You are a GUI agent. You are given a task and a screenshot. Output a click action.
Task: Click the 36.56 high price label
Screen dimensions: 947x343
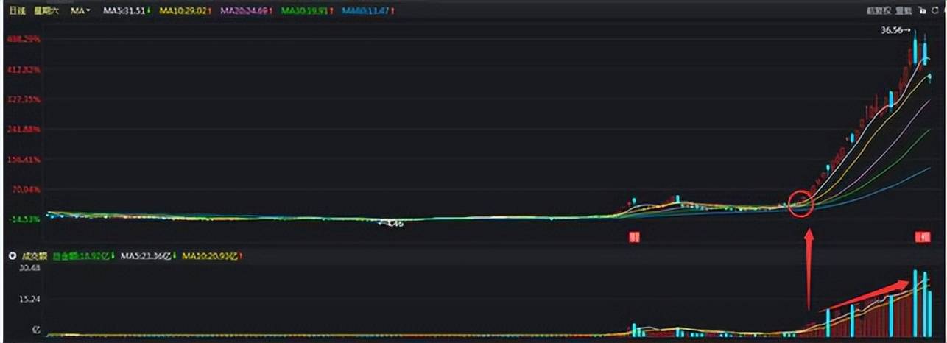(895, 31)
